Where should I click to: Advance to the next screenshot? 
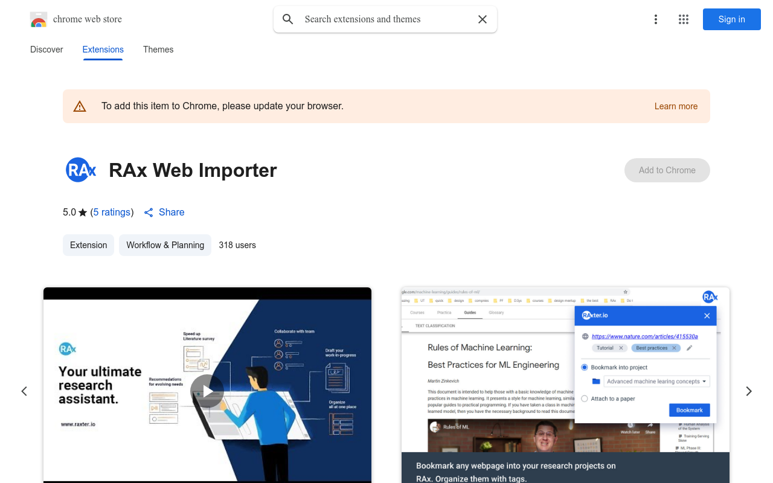749,391
